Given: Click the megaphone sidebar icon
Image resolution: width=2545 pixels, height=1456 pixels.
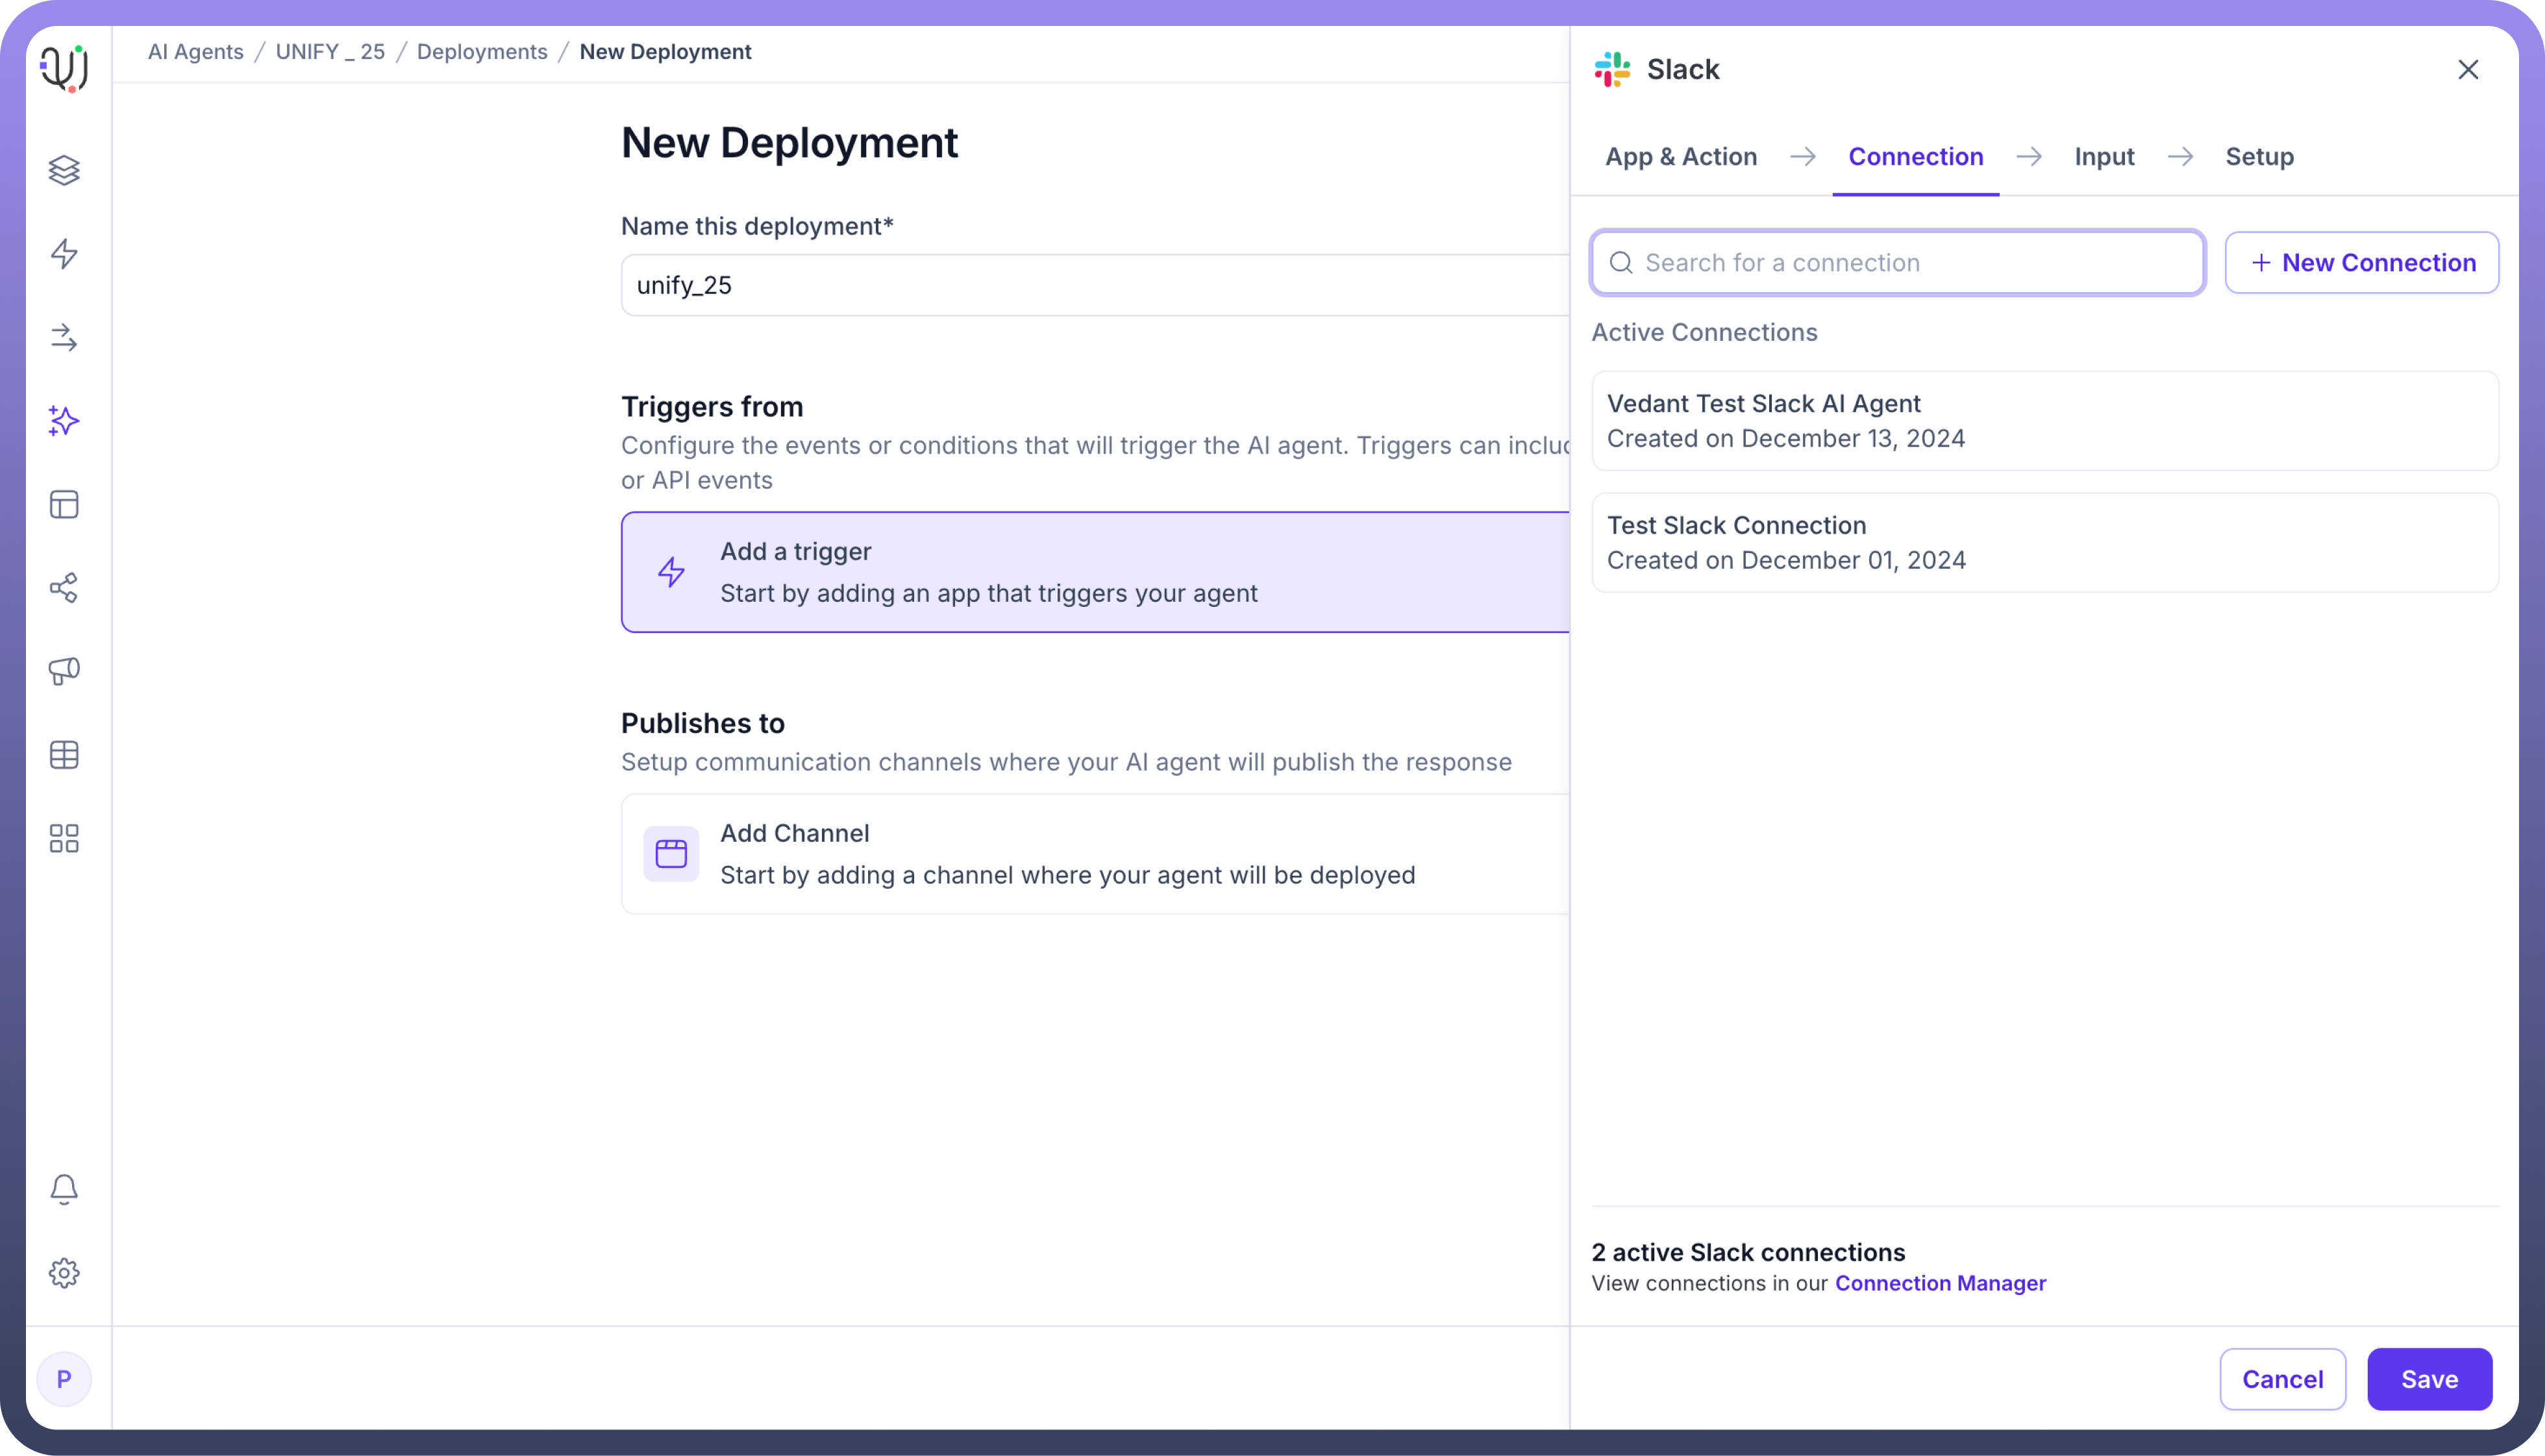Looking at the screenshot, I should (64, 671).
